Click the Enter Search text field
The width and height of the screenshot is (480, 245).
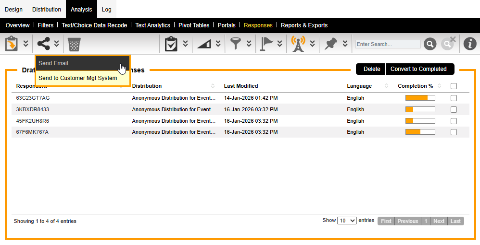[388, 44]
